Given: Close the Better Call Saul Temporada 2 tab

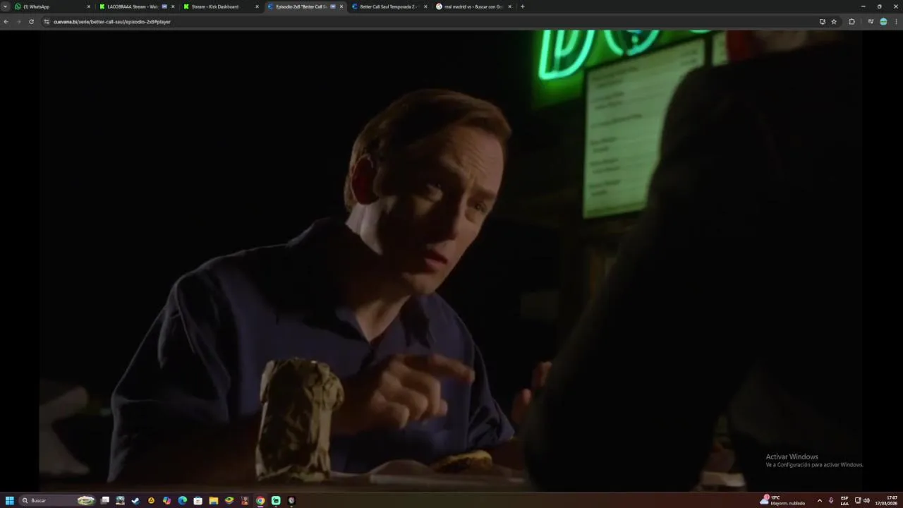Looking at the screenshot, I should tap(425, 6).
